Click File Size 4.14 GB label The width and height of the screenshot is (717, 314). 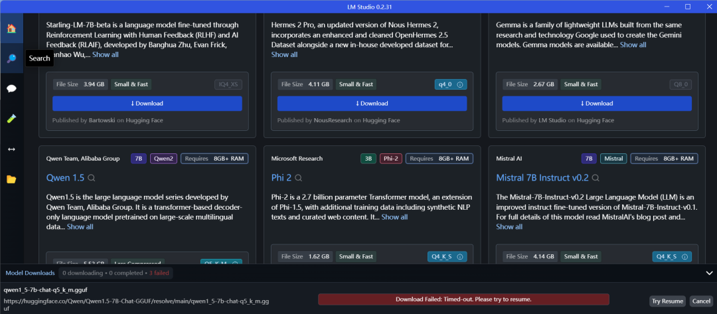530,257
